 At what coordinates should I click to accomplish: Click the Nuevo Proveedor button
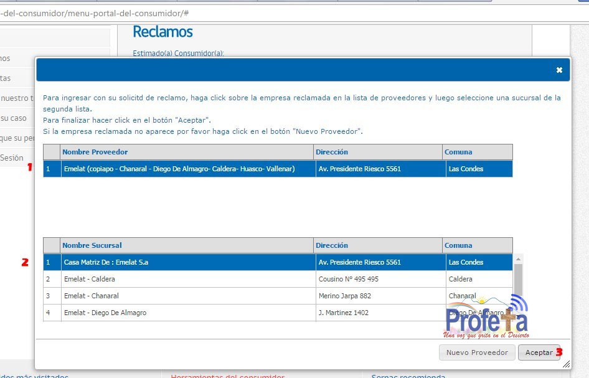pyautogui.click(x=477, y=352)
